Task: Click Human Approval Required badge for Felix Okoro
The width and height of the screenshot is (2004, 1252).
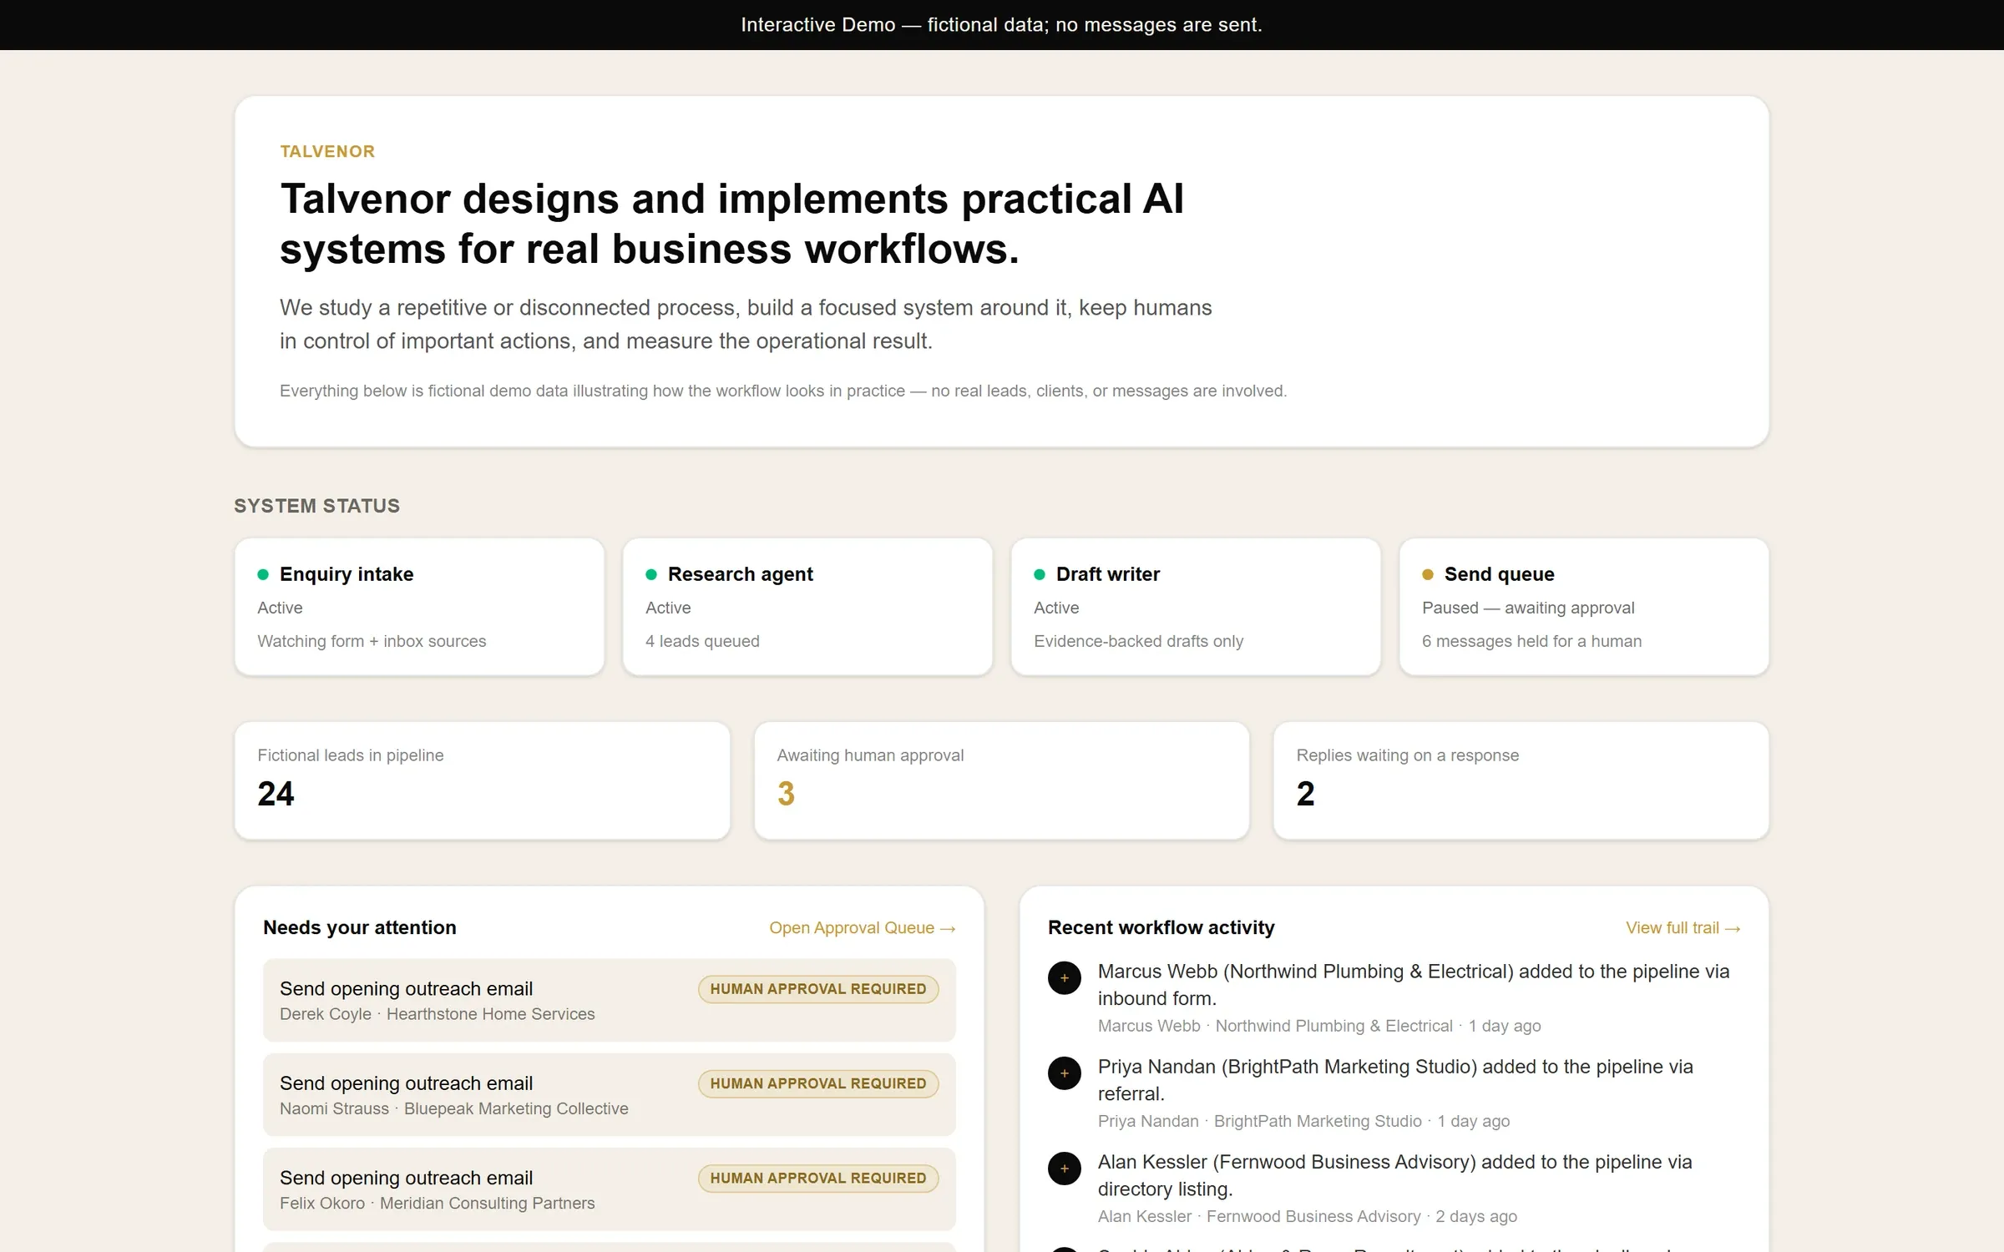Action: [818, 1178]
